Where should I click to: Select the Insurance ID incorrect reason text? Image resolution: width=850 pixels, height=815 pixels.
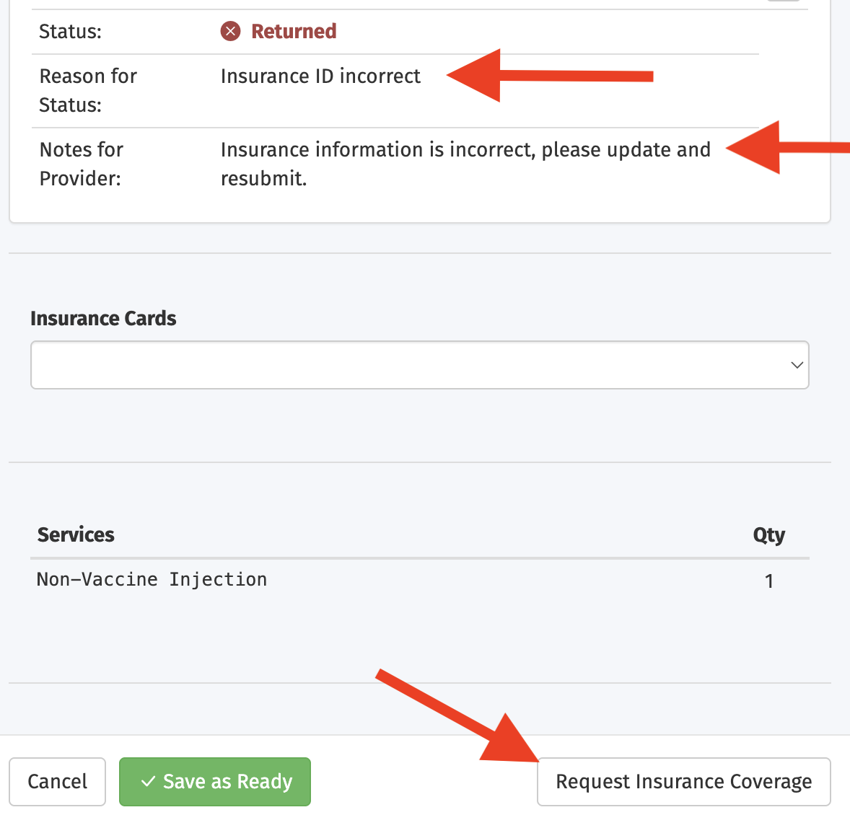[320, 76]
